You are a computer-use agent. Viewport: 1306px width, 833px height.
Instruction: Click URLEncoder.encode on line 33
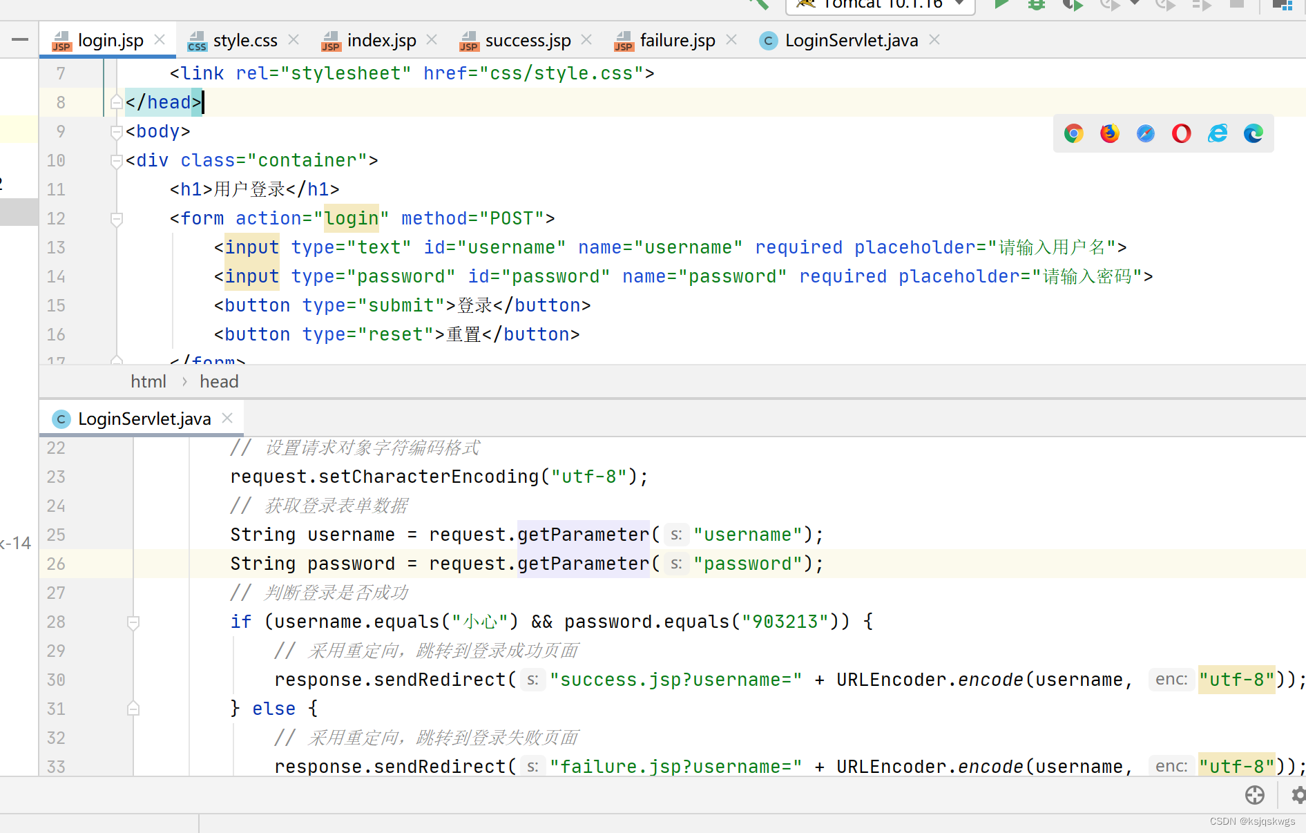coord(930,767)
